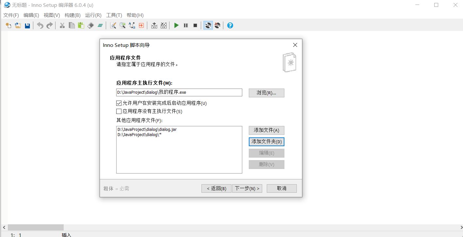Delete selection with the eraser icon
Image resolution: width=463 pixels, height=237 pixels.
91,25
